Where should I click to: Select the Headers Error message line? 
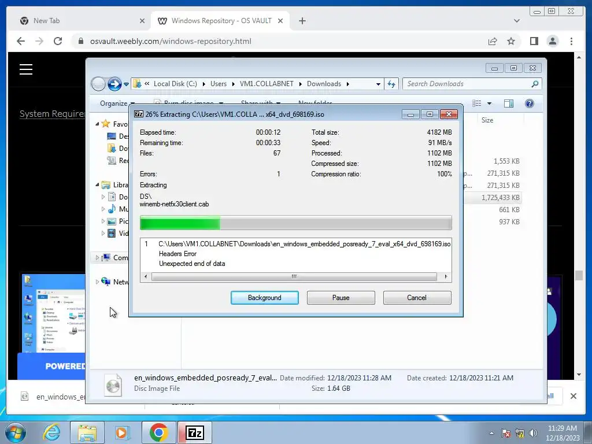pyautogui.click(x=177, y=254)
